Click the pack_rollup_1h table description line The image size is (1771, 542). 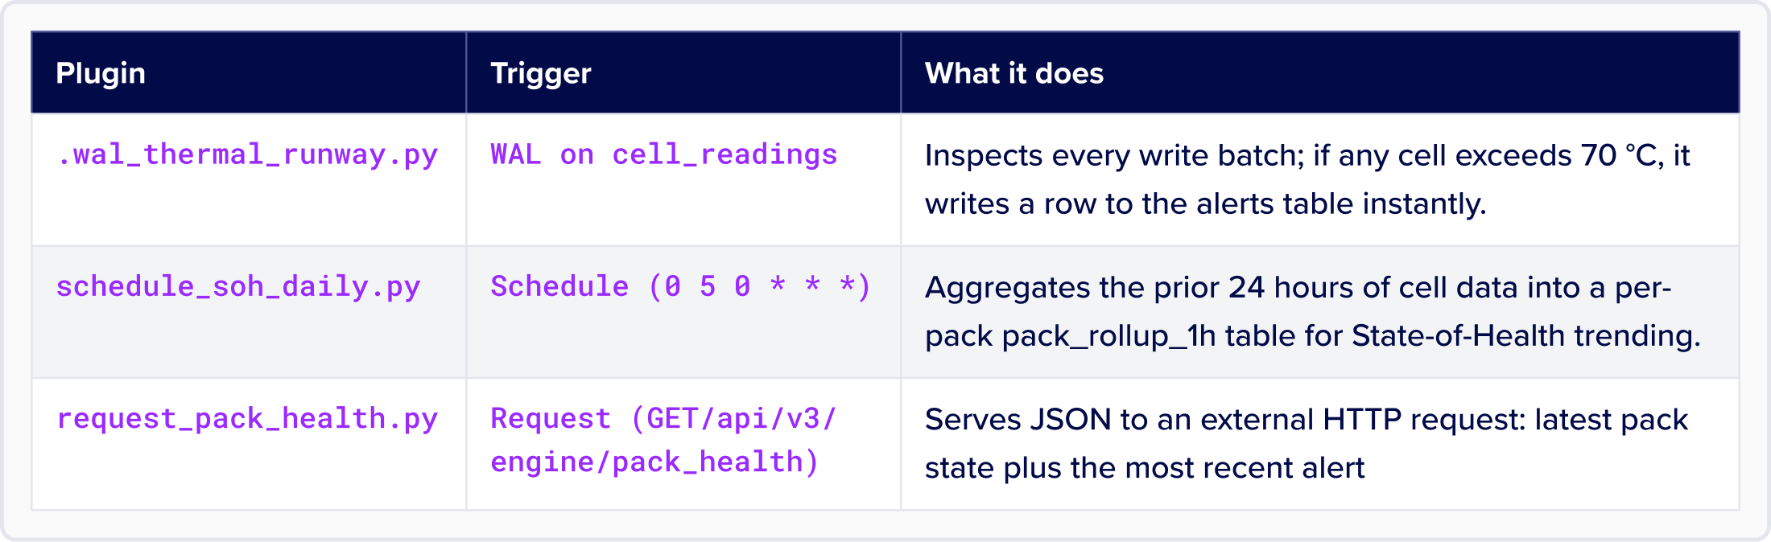(1313, 335)
